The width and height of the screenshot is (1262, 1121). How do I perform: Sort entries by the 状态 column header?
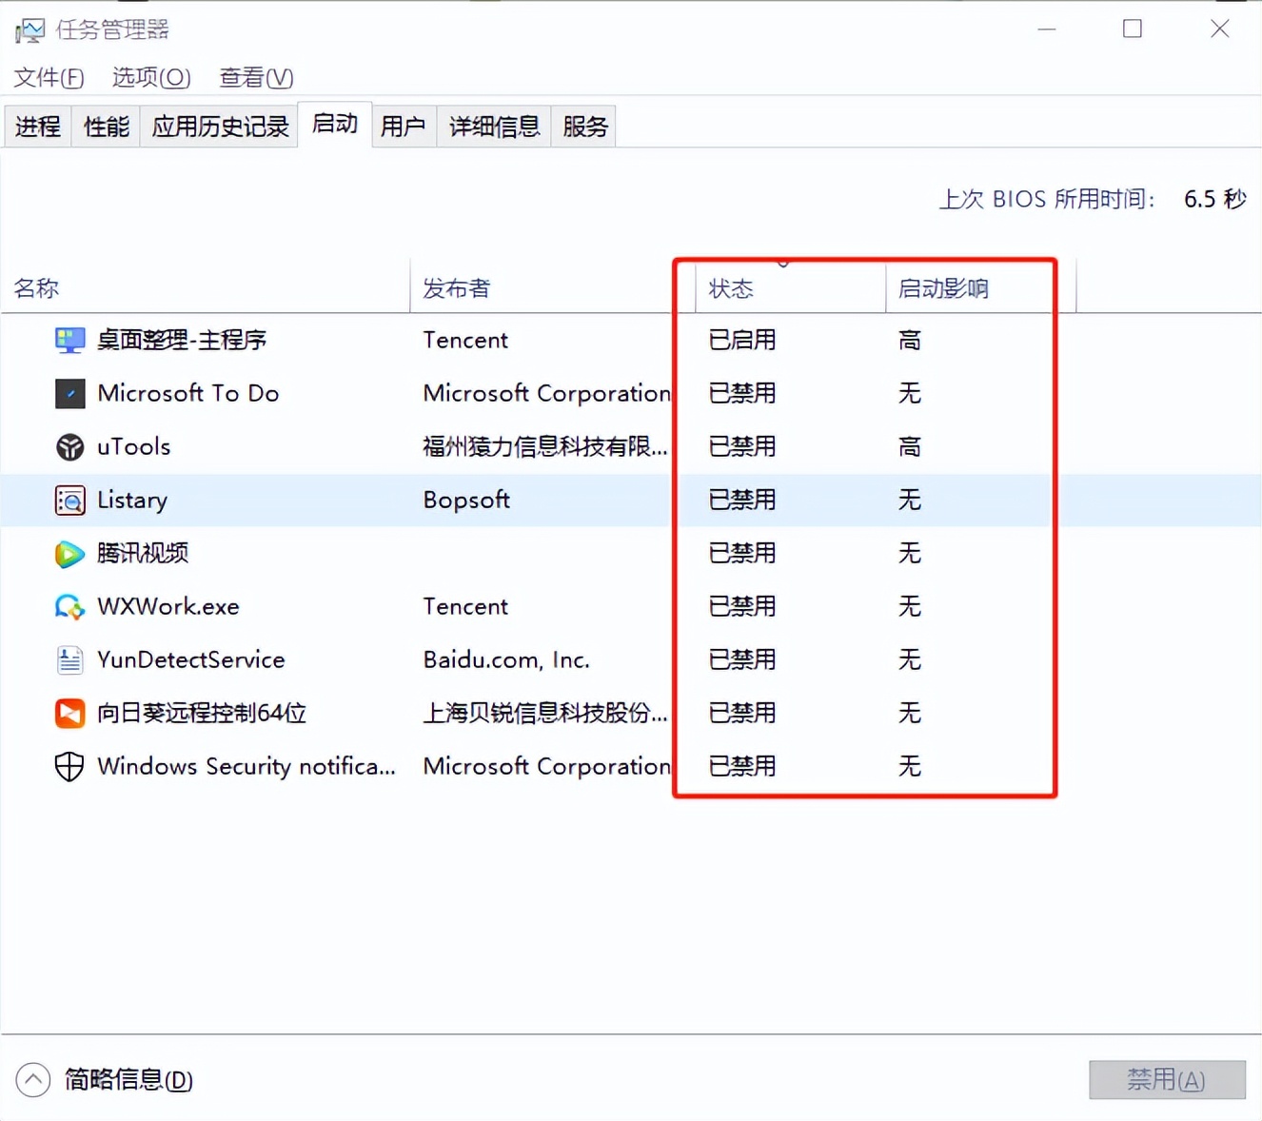pos(731,287)
